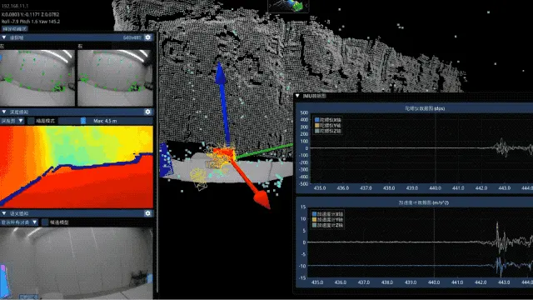Toggle accelerometer X axis legend entry

327,214
